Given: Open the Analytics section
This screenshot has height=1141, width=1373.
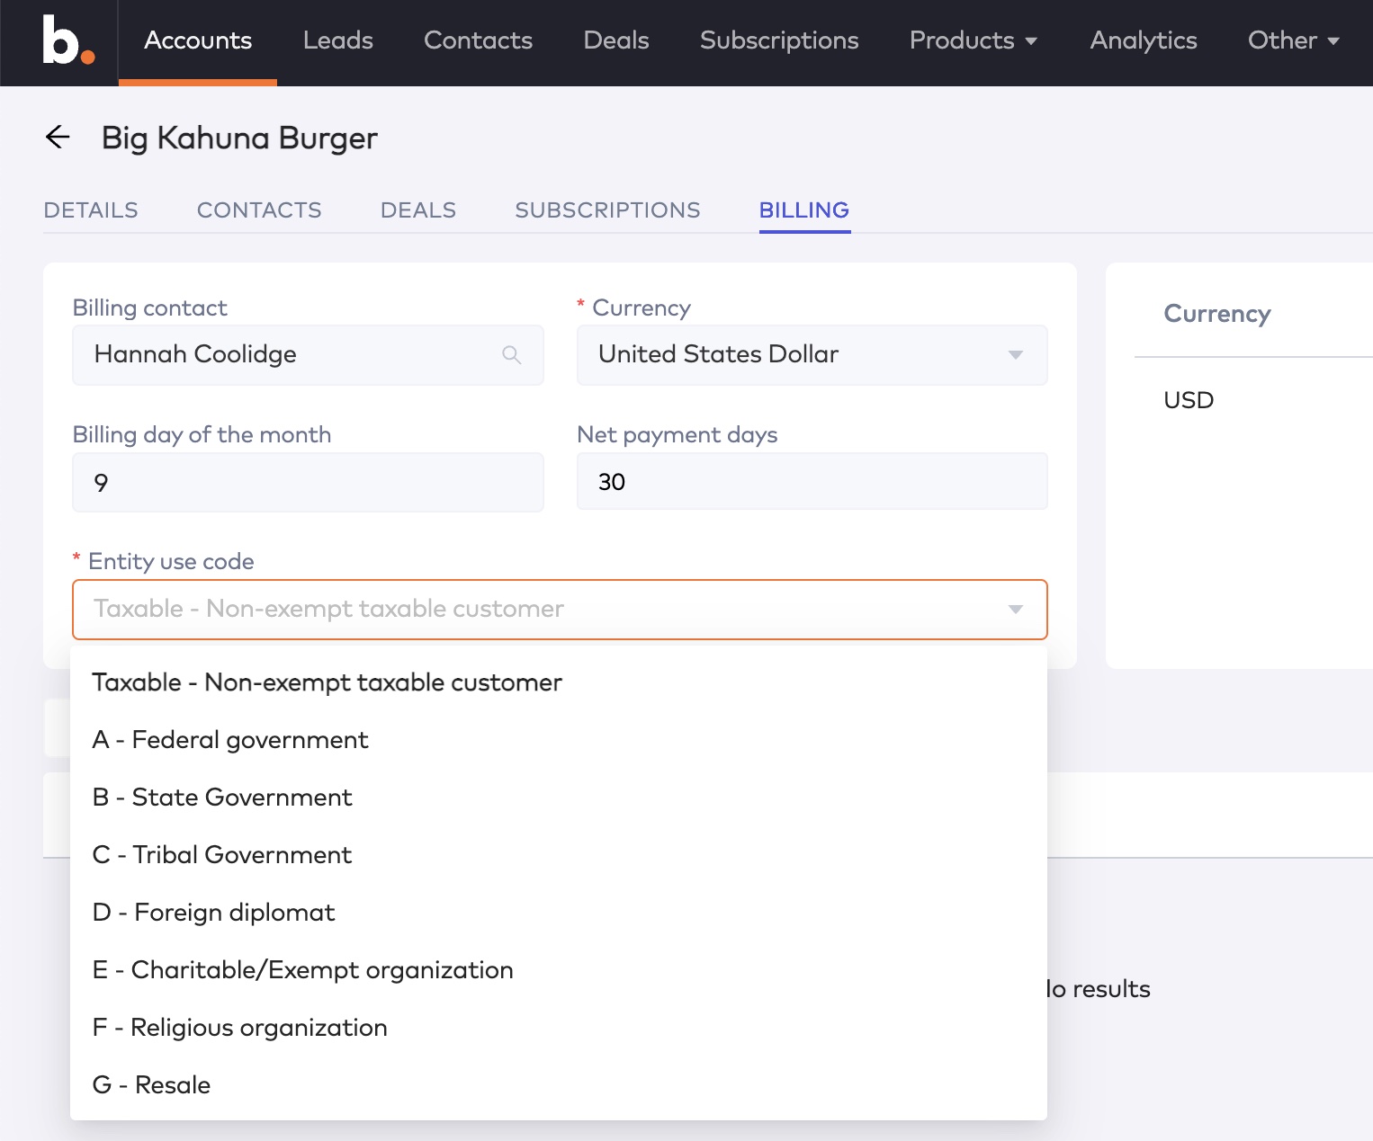Looking at the screenshot, I should click(x=1144, y=40).
